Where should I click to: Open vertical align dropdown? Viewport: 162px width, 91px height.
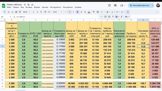click(113, 12)
